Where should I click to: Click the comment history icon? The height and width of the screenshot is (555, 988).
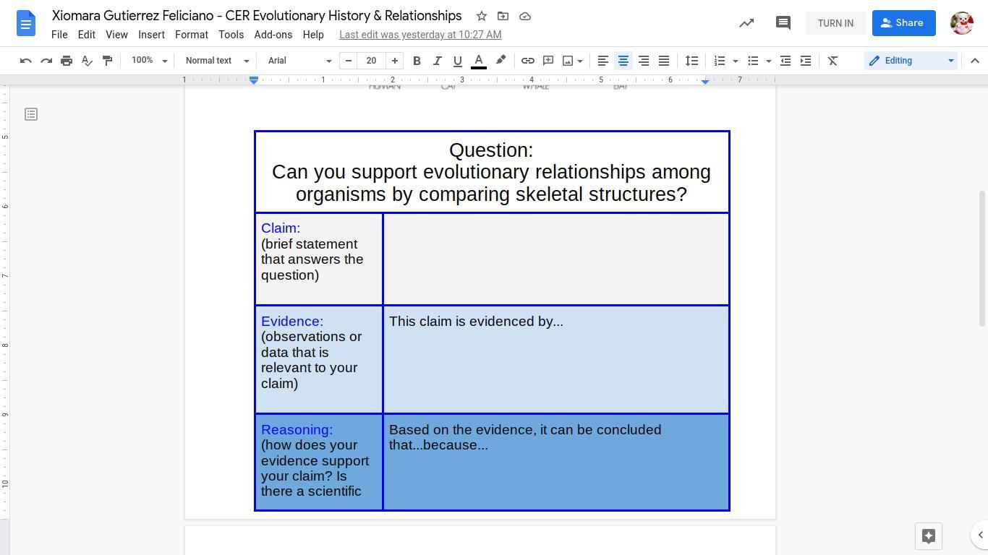click(x=783, y=22)
